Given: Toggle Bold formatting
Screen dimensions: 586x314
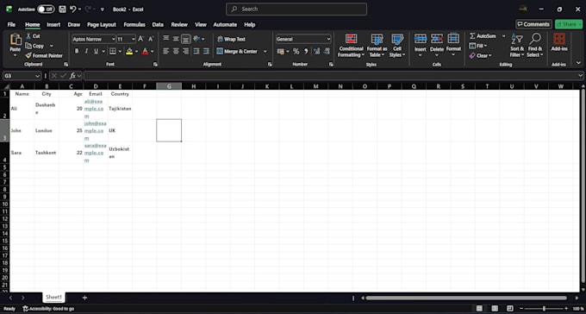Looking at the screenshot, I should point(77,51).
